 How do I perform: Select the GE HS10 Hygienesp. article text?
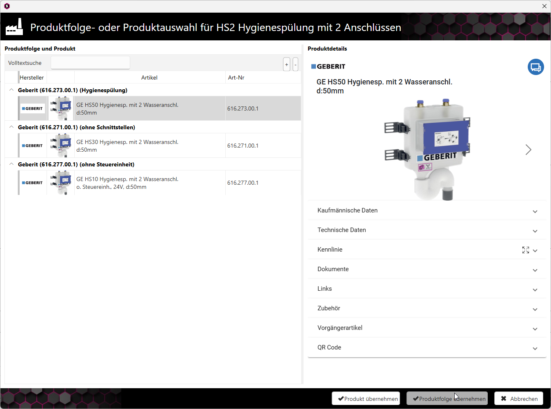pos(127,183)
